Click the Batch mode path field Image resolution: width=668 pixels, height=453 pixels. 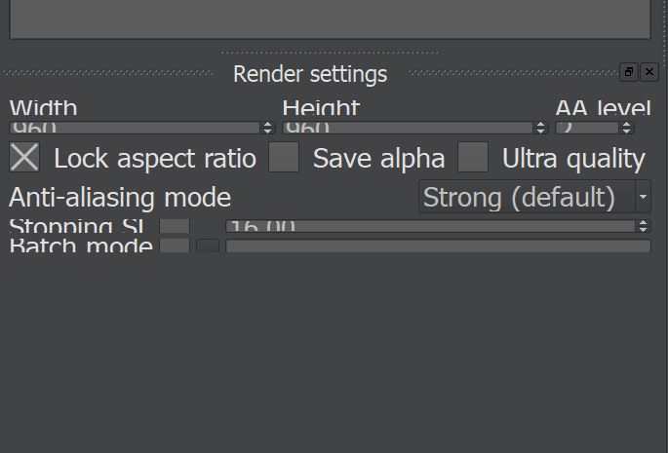point(438,245)
